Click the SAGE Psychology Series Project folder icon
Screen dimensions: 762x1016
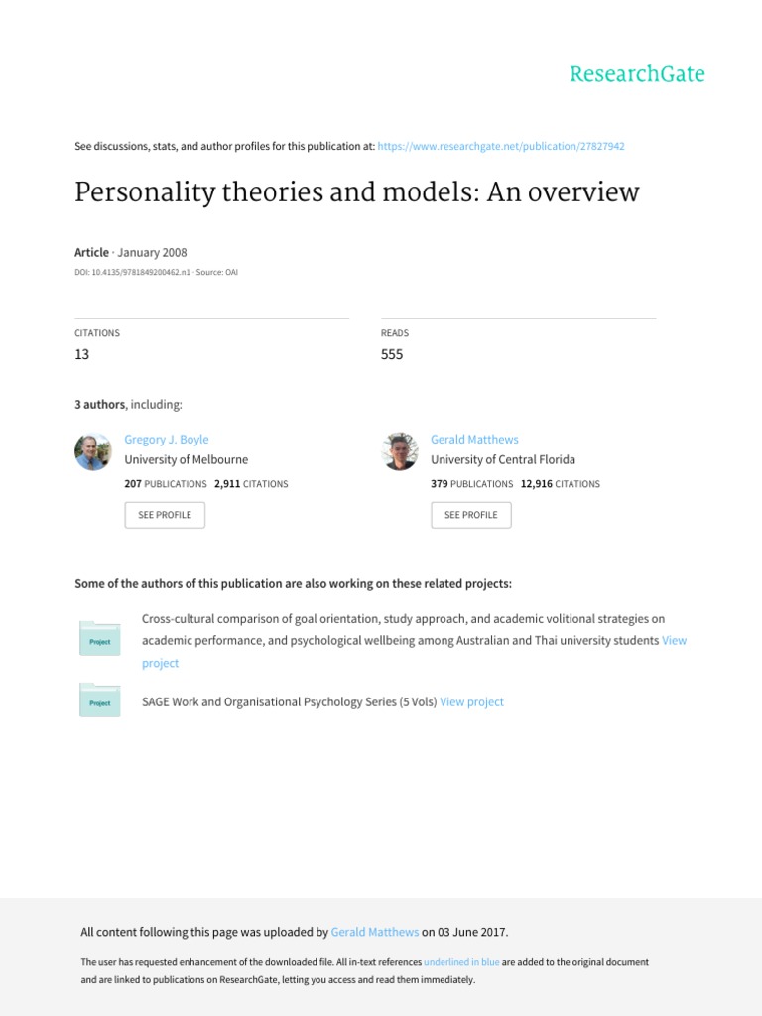[x=99, y=699]
